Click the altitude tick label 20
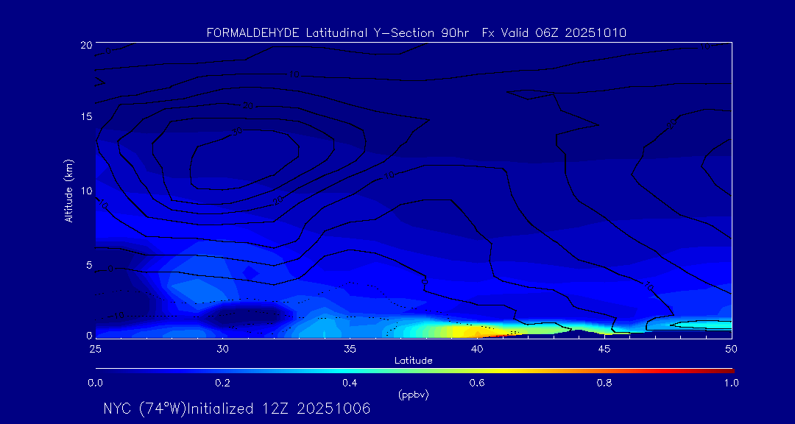The width and height of the screenshot is (795, 424). (85, 44)
